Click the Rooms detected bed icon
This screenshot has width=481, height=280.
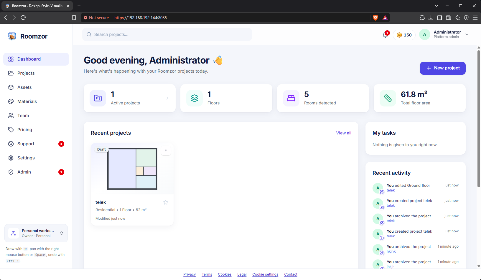291,98
